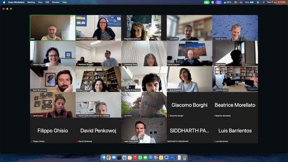
Task: Select alain's highlighted video tile
Action: tap(53, 28)
